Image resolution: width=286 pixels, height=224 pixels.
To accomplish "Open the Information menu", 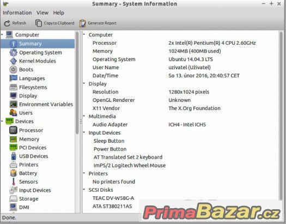I will 17,13.
